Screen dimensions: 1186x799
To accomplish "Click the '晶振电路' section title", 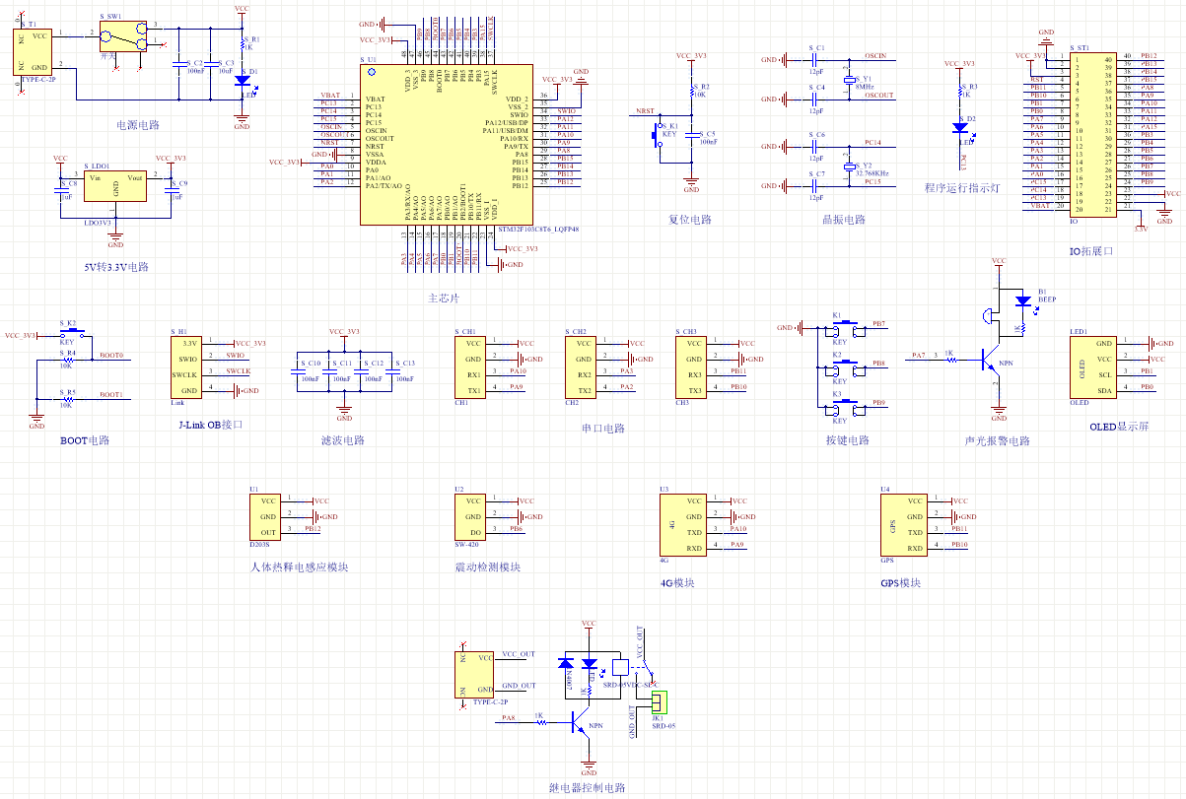I will click(x=843, y=220).
